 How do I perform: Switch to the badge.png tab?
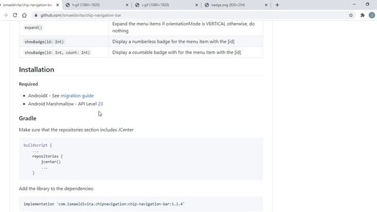[x=236, y=5]
